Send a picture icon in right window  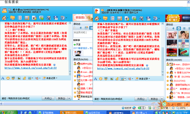(x=112, y=79)
